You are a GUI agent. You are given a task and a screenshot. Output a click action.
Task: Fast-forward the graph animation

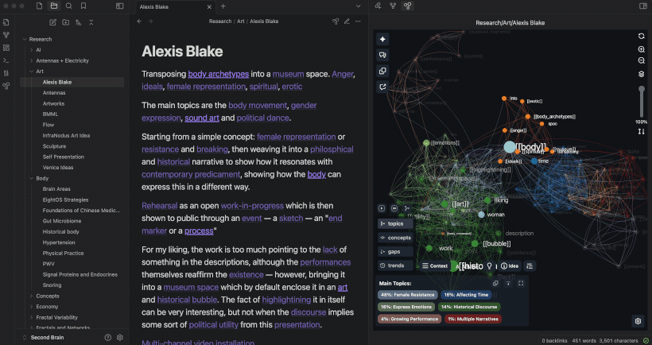pyautogui.click(x=394, y=208)
